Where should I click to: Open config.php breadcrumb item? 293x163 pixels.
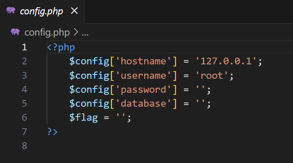click(47, 33)
